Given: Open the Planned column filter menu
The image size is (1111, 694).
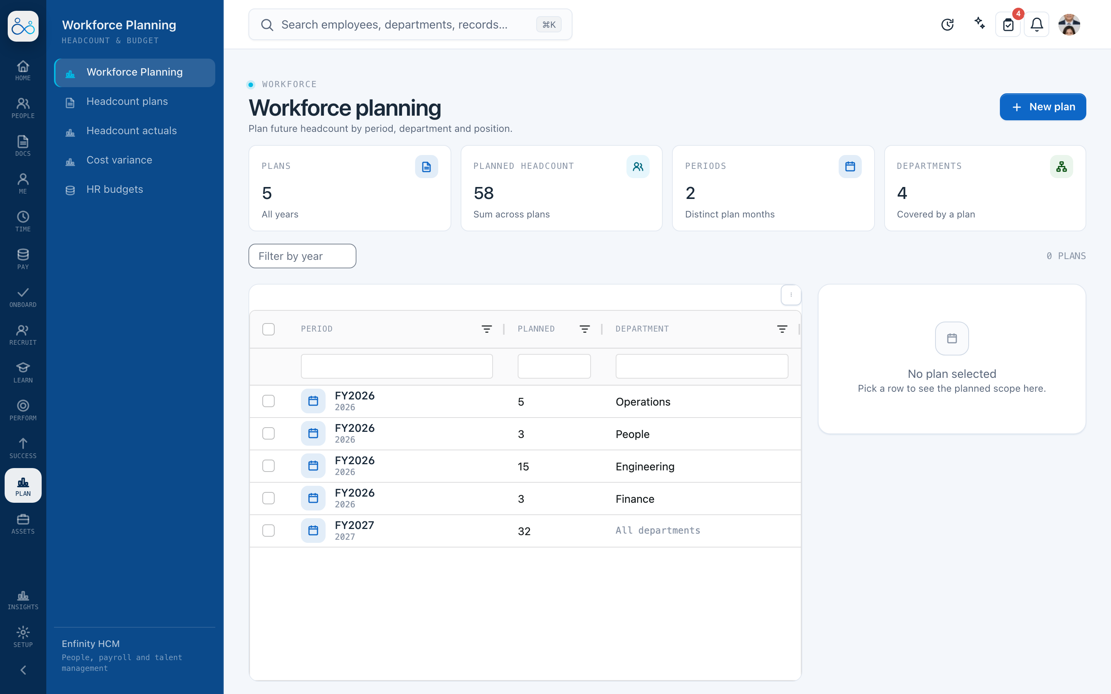Looking at the screenshot, I should click(584, 329).
